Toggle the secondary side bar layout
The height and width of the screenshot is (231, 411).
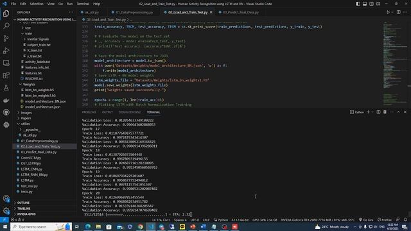(371, 4)
